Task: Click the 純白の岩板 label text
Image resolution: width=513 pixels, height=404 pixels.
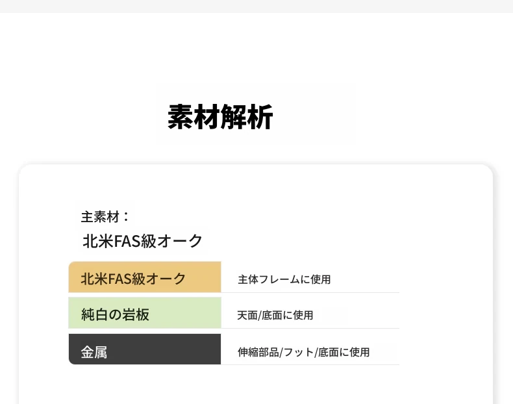Action: tap(115, 315)
